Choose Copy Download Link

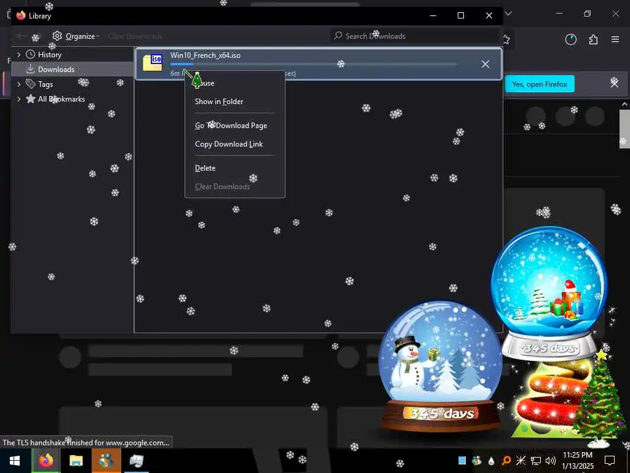234,144
